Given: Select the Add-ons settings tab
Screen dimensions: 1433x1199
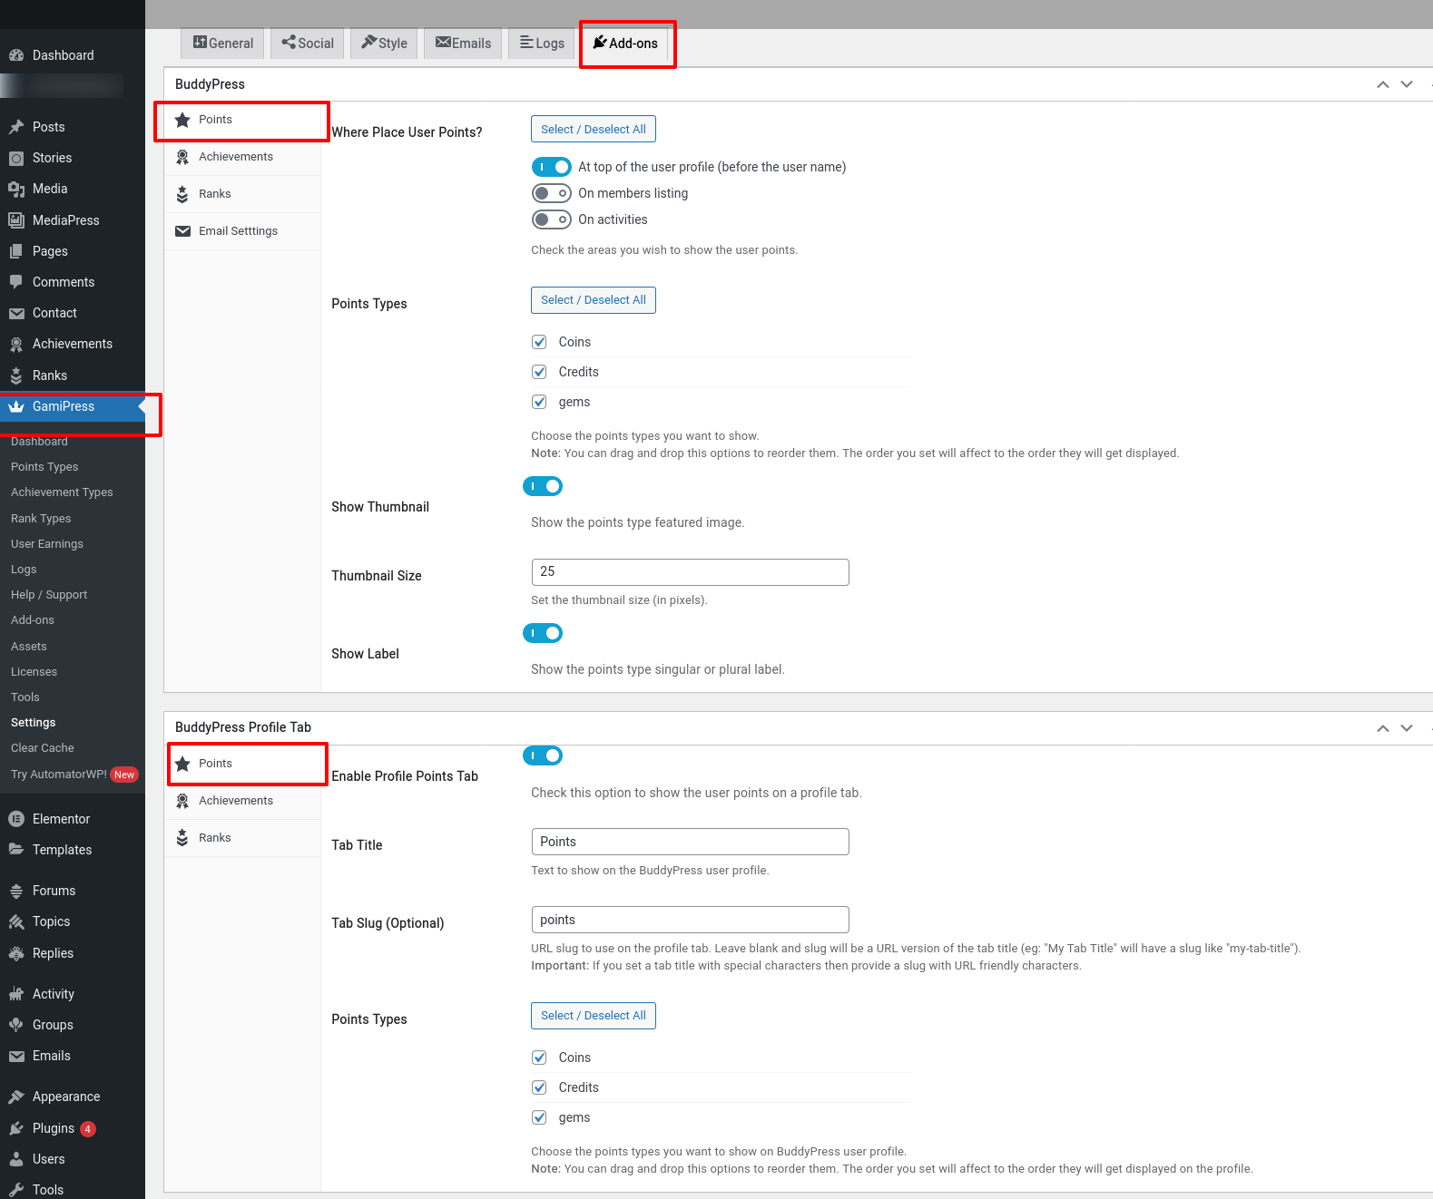Looking at the screenshot, I should (x=625, y=43).
